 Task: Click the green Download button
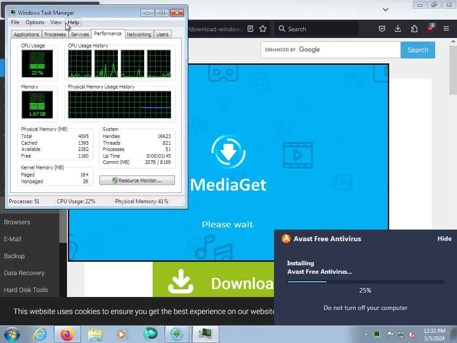pos(213,280)
